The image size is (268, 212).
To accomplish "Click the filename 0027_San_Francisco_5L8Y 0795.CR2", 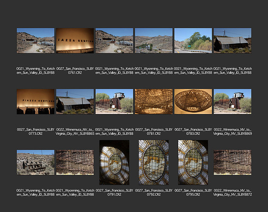I will [x=193, y=193].
